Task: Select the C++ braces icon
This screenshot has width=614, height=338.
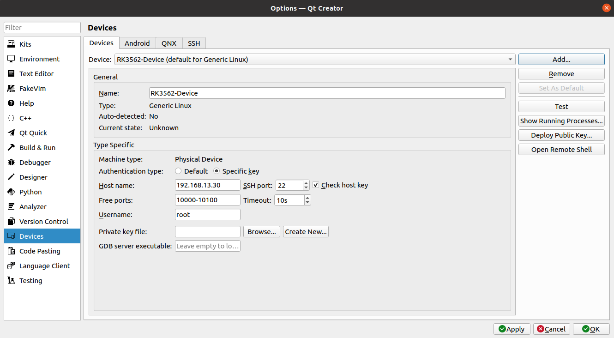Action: [x=11, y=118]
